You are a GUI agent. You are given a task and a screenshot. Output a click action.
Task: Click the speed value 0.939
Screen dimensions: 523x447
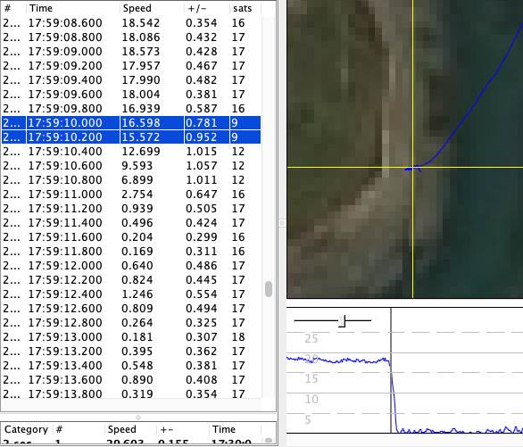137,209
